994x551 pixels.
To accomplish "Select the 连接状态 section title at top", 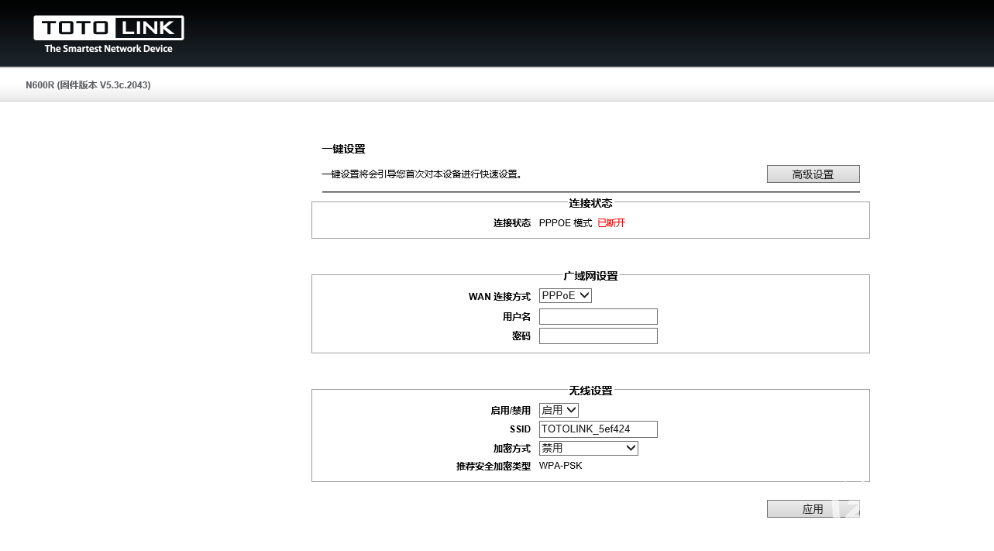I will (590, 203).
